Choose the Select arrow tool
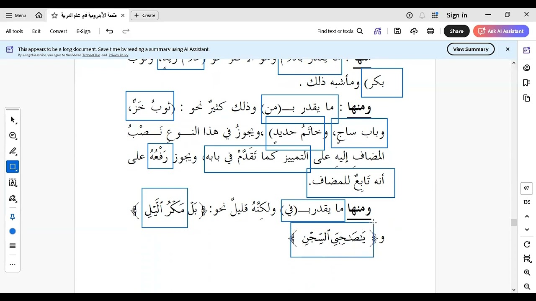This screenshot has width=536, height=301. pos(13,120)
